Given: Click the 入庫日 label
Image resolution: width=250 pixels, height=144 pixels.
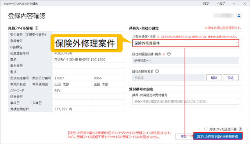Looking at the screenshot, I should 37,103.
